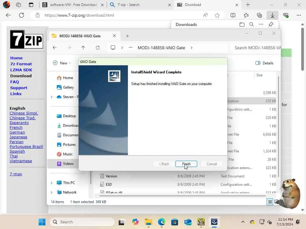Screen dimensions: 306x229
Task: Click Finish in the VAIO Gate wizard
Action: click(186, 164)
